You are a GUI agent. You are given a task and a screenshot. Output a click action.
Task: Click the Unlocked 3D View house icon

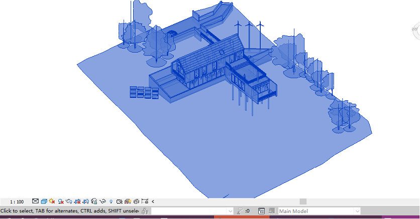click(x=94, y=201)
